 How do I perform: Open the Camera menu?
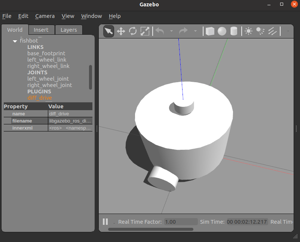point(45,16)
